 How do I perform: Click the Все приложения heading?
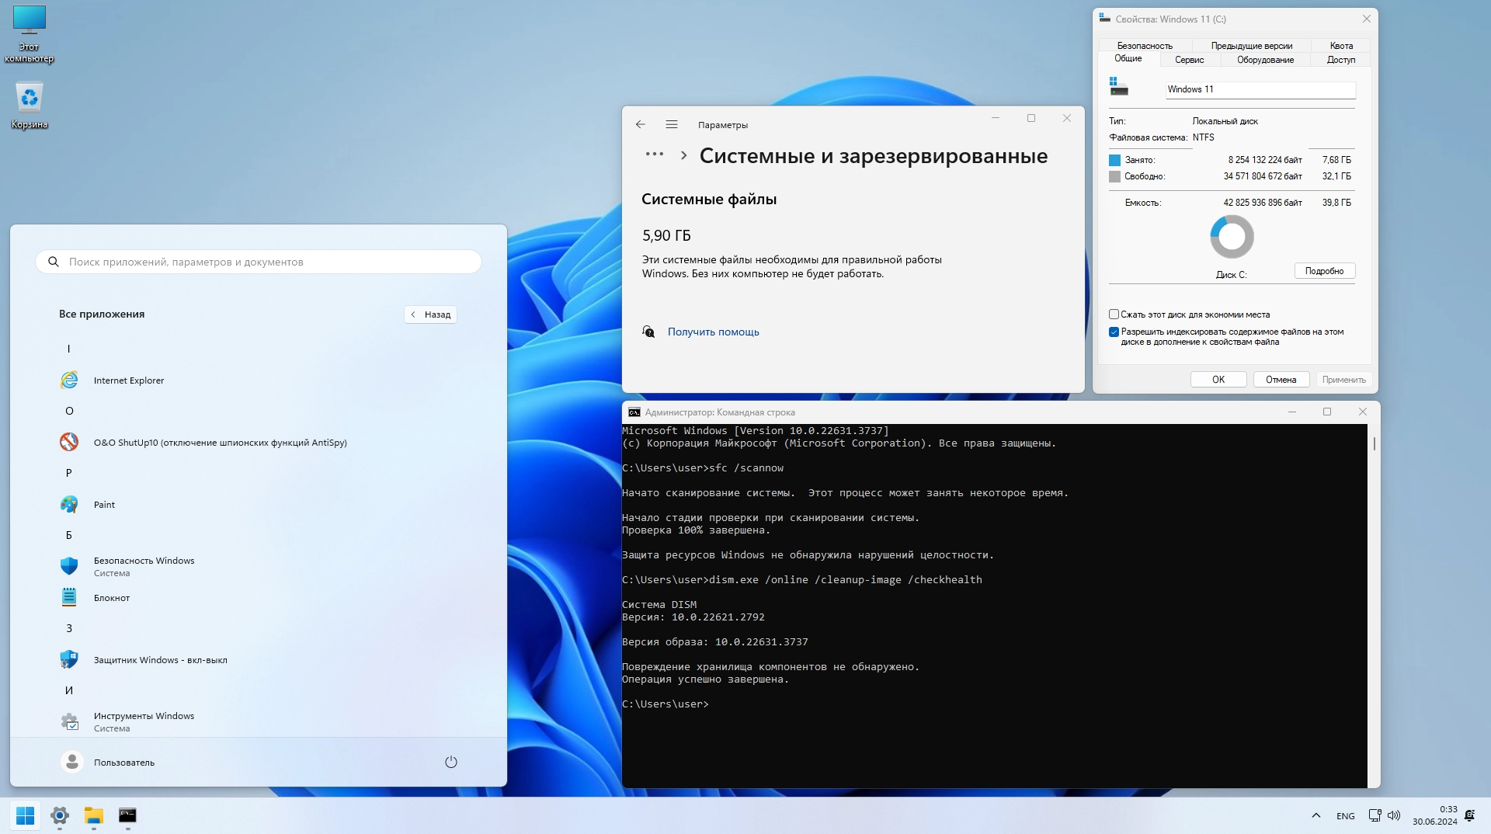[102, 314]
